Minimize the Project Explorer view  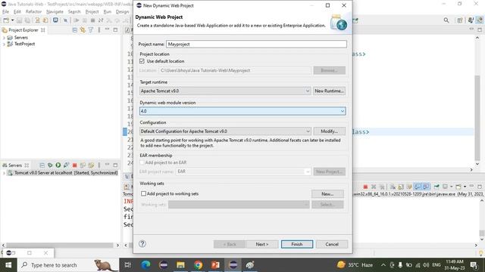[x=108, y=29]
